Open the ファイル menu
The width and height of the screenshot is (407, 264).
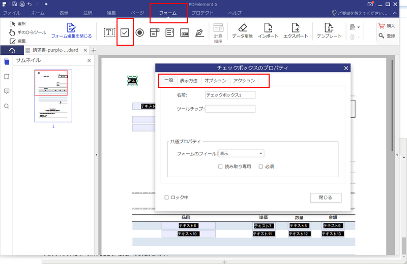point(12,13)
